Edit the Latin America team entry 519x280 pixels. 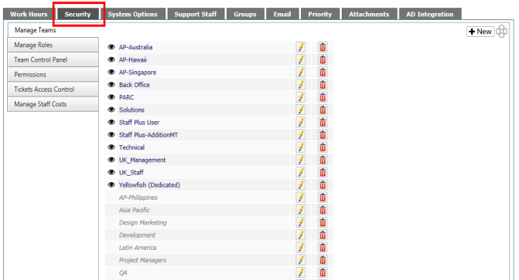pyautogui.click(x=301, y=248)
